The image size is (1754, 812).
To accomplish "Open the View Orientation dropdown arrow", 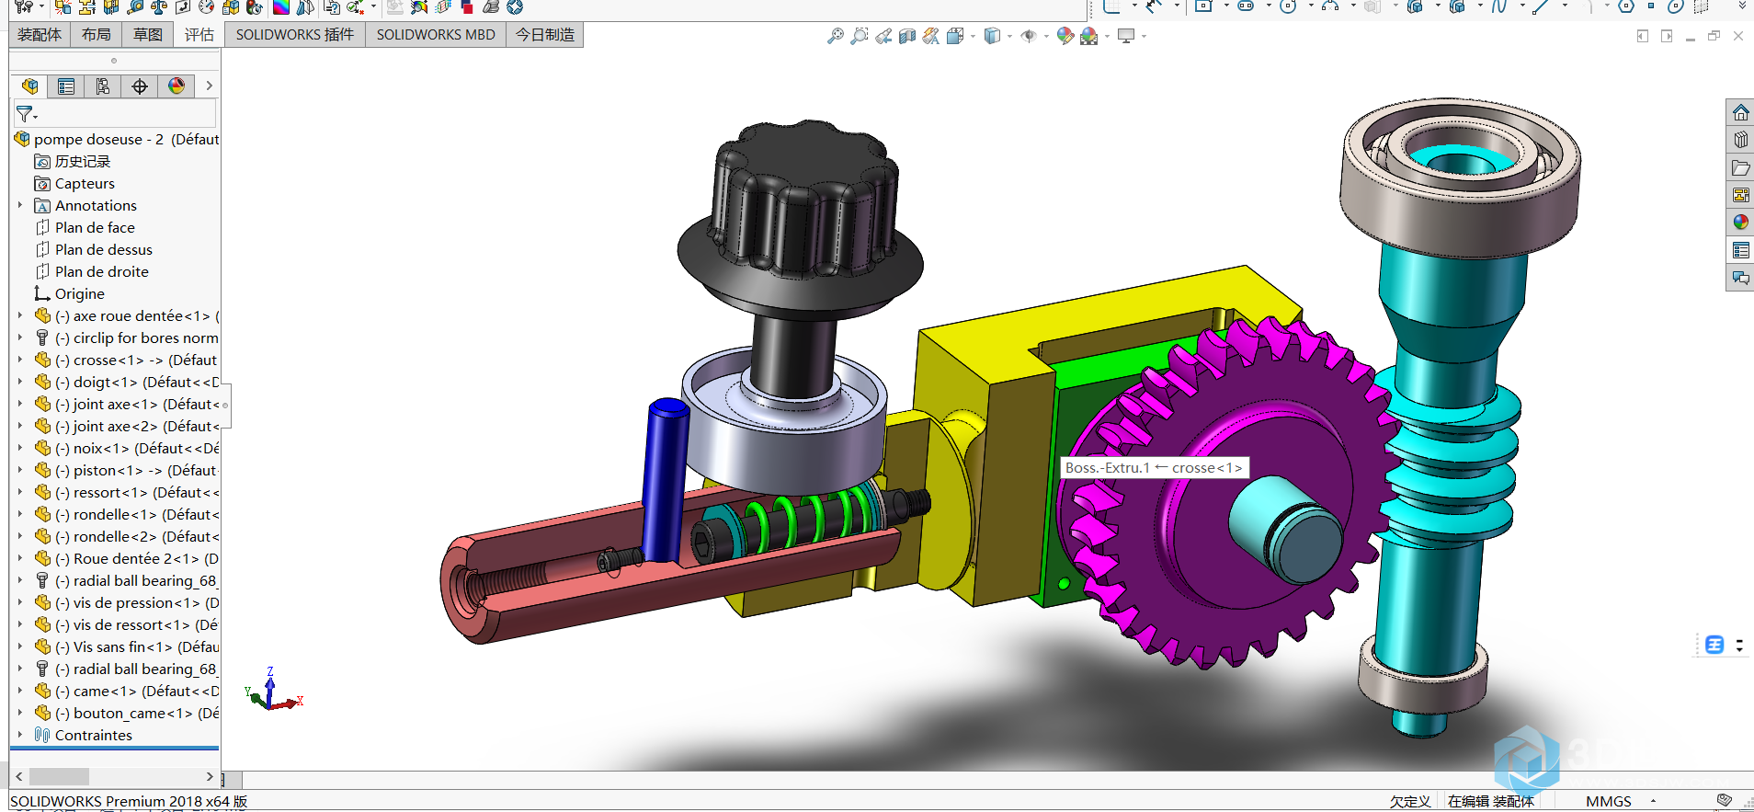I will tap(973, 37).
